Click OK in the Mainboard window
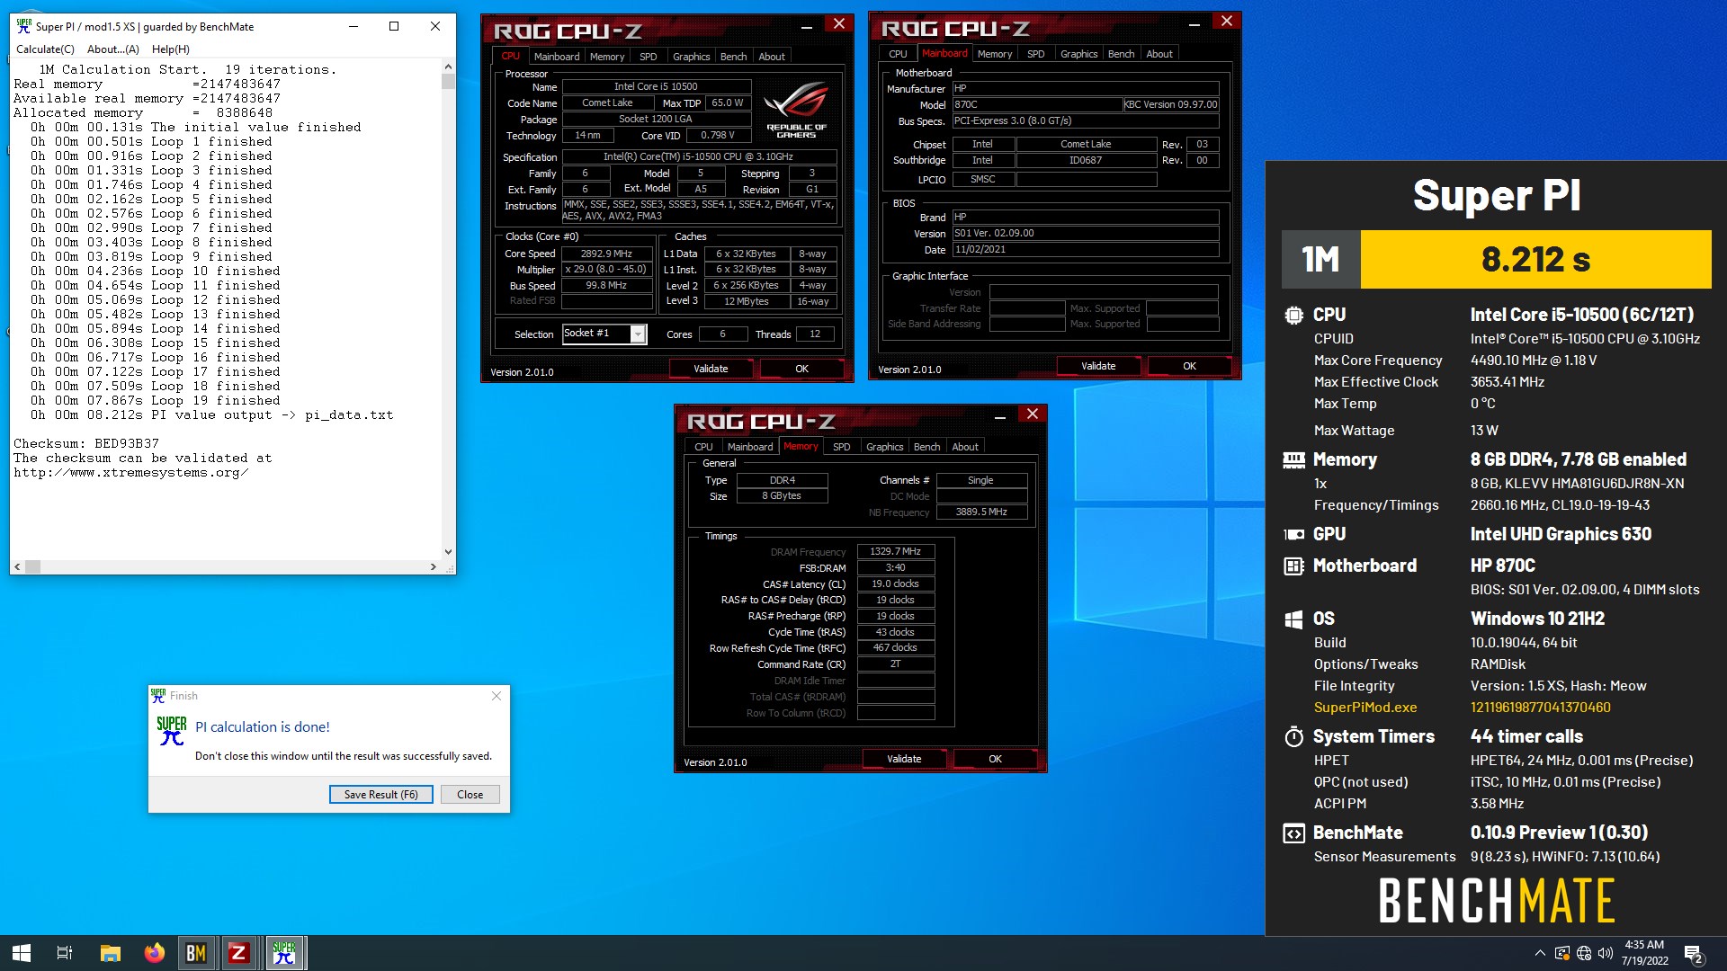The width and height of the screenshot is (1727, 971). [x=1190, y=366]
